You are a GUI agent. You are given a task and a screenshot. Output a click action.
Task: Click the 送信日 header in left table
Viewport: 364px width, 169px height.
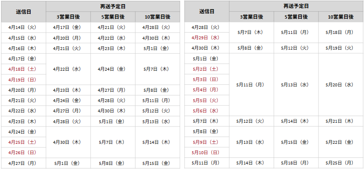point(23,12)
